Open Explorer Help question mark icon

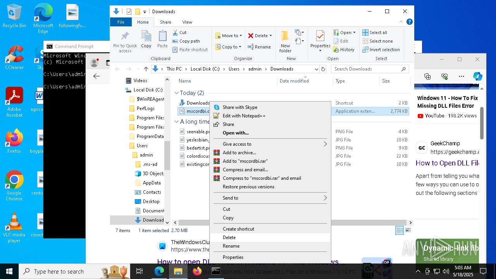[409, 22]
